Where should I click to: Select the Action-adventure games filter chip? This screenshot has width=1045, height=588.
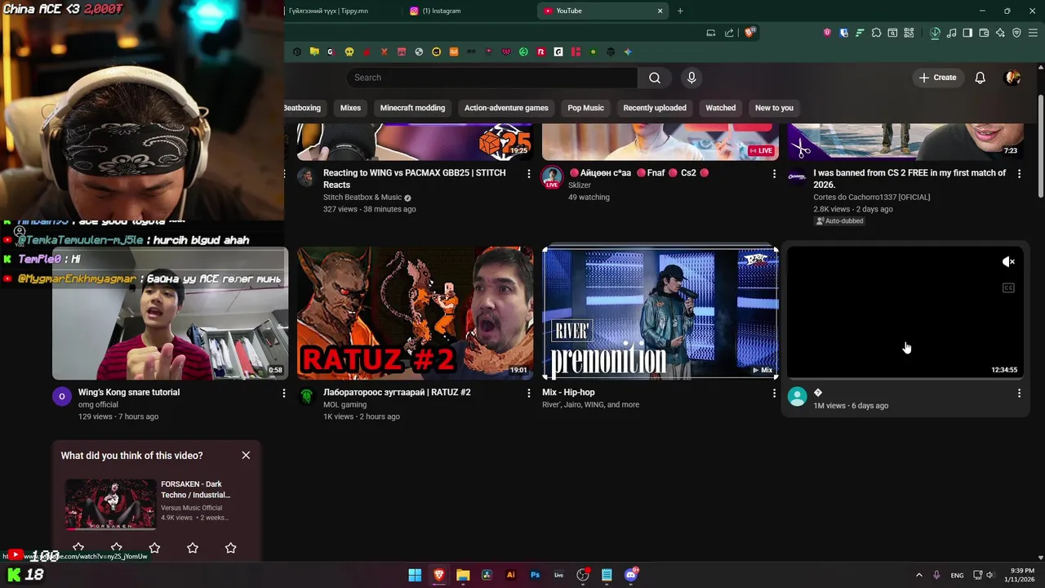(506, 108)
